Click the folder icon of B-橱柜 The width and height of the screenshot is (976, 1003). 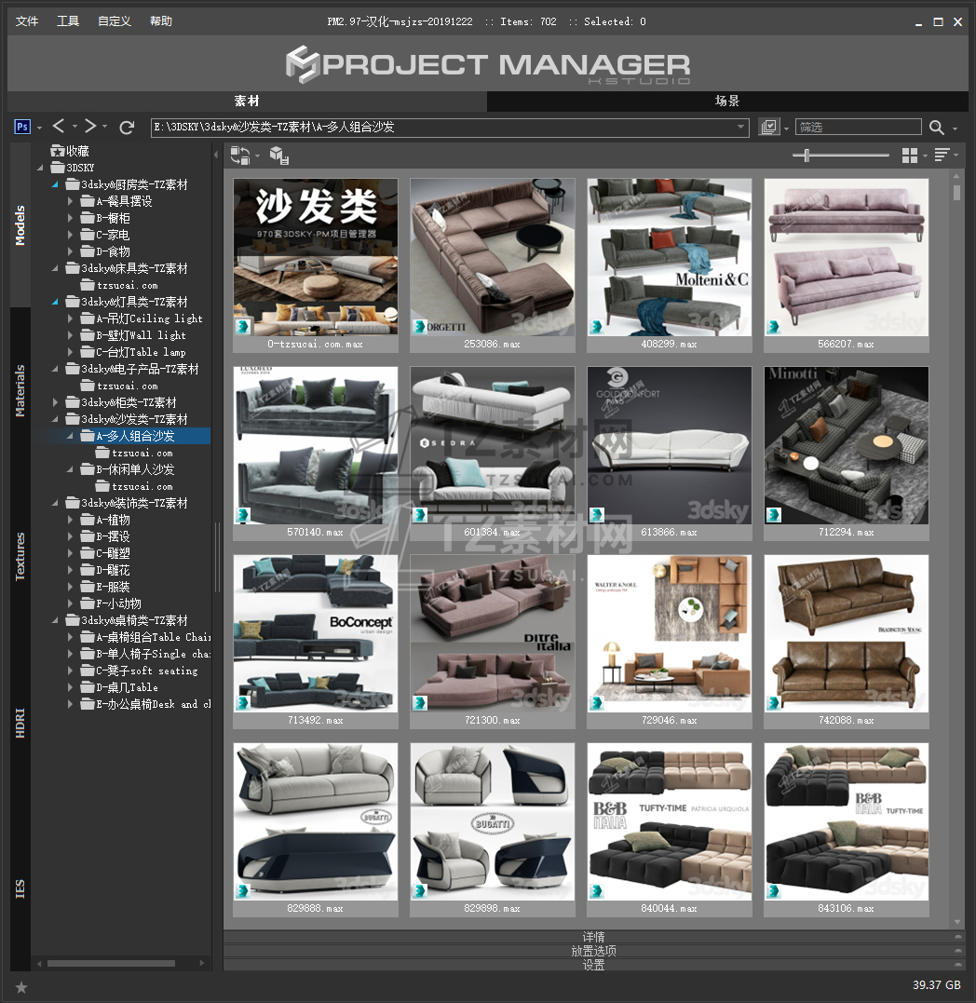[x=87, y=218]
